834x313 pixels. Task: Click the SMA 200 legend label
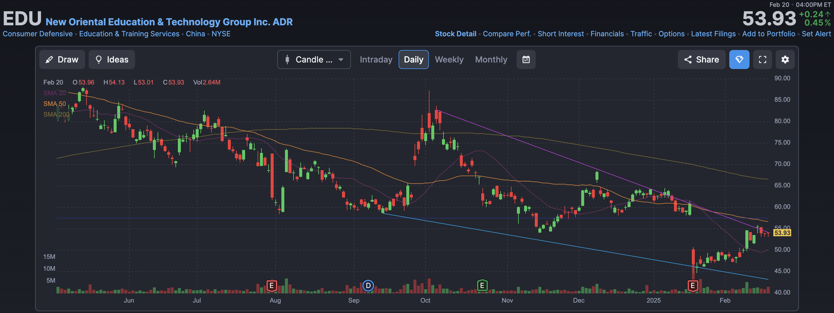point(56,114)
